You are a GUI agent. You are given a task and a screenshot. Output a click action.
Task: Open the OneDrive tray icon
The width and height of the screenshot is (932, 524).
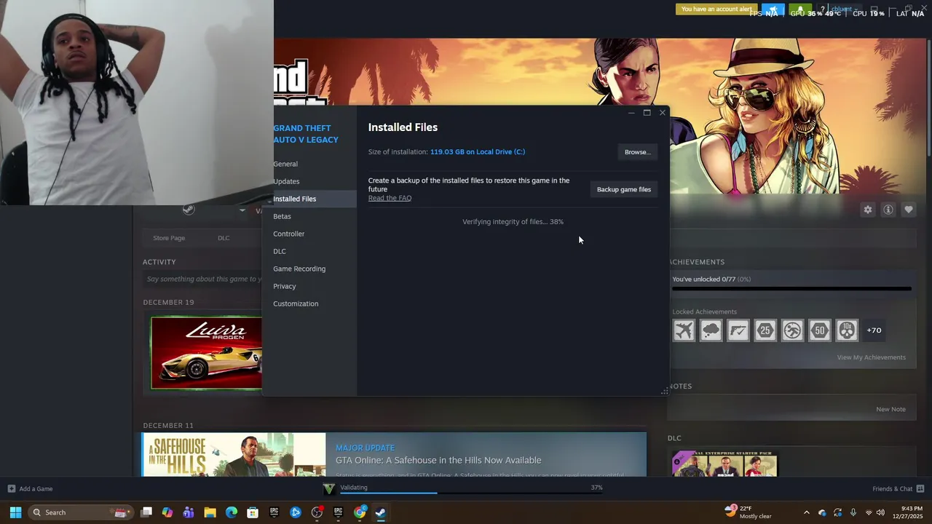(x=822, y=512)
